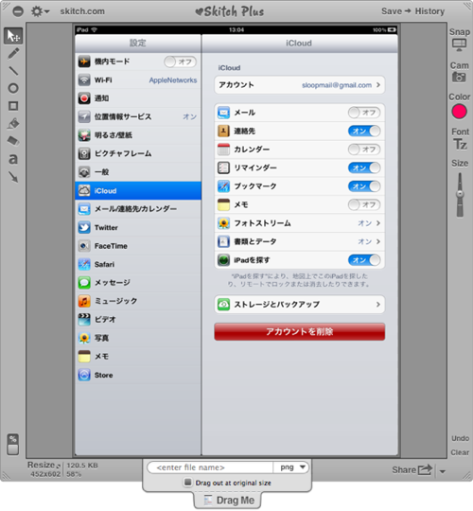This screenshot has width=473, height=511.
Task: Pick the pencil drawing tool
Action: 13,53
